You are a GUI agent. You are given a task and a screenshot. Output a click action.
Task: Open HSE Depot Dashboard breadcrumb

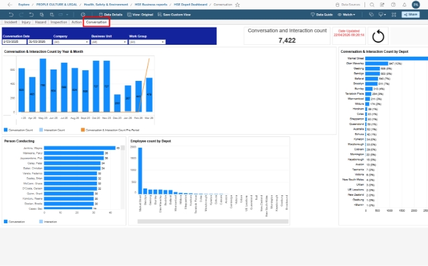click(190, 5)
